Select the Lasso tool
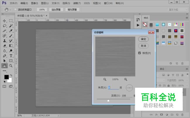Screen dimensions: 190x118 click(x=4, y=26)
